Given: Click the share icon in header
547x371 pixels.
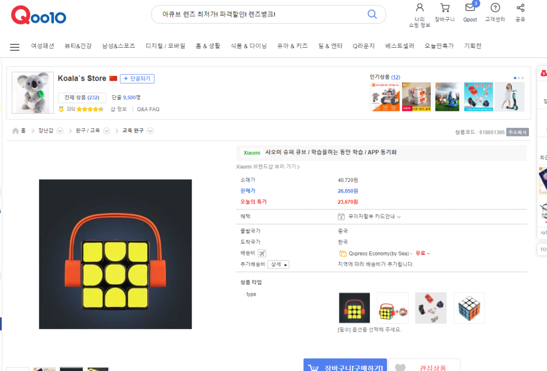Looking at the screenshot, I should pyautogui.click(x=521, y=8).
